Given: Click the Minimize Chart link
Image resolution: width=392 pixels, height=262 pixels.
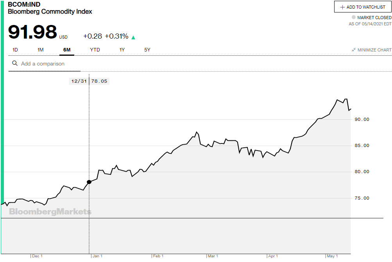Looking at the screenshot, I should click(374, 50).
